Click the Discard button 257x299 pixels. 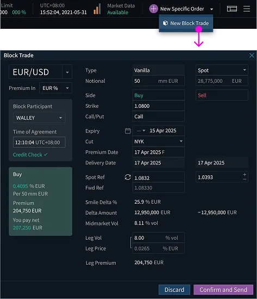(174, 290)
